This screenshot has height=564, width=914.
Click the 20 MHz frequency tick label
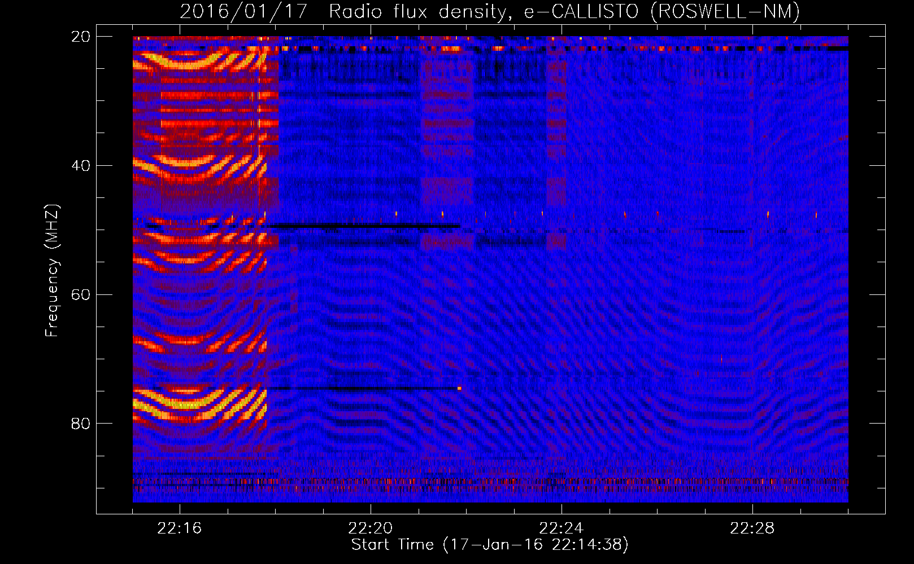(81, 37)
